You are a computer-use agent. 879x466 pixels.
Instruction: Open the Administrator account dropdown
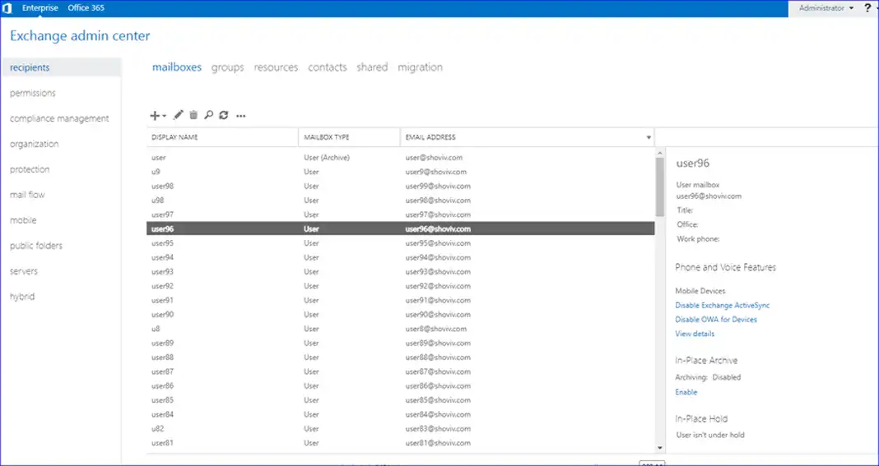(x=827, y=8)
